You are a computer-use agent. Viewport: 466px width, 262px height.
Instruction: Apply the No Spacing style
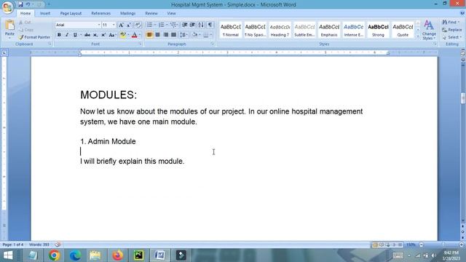(x=255, y=30)
